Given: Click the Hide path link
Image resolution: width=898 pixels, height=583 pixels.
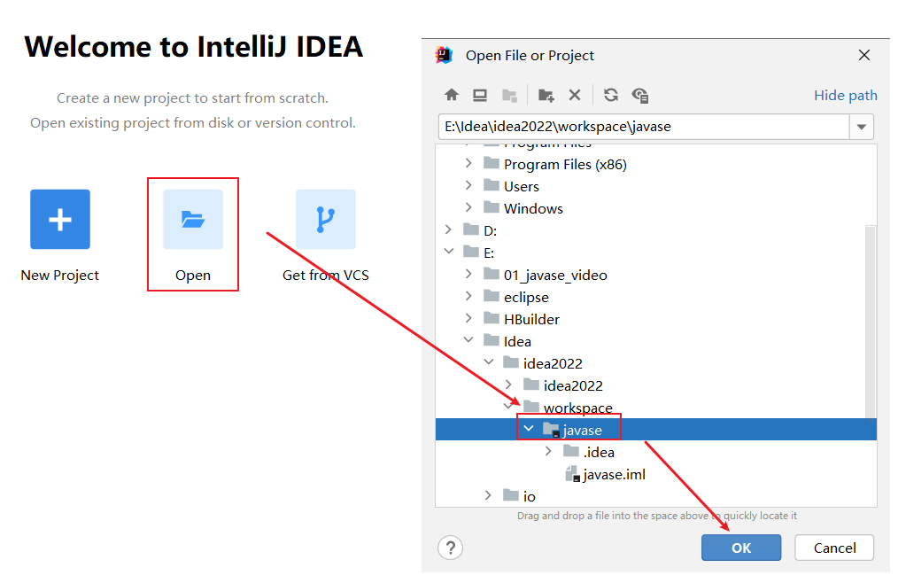Looking at the screenshot, I should point(846,95).
